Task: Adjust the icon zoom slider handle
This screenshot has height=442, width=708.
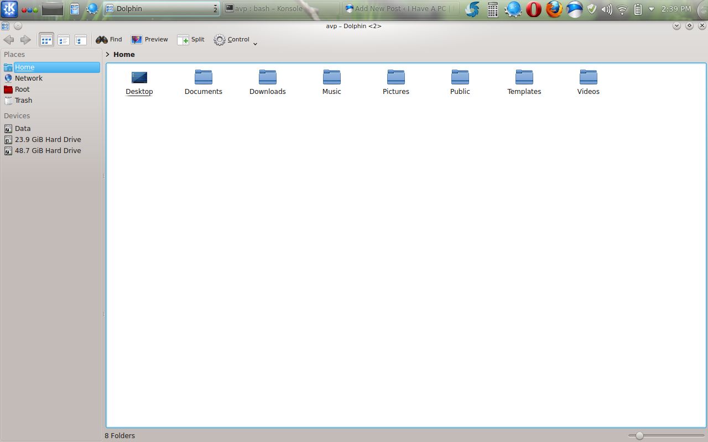Action: 639,435
